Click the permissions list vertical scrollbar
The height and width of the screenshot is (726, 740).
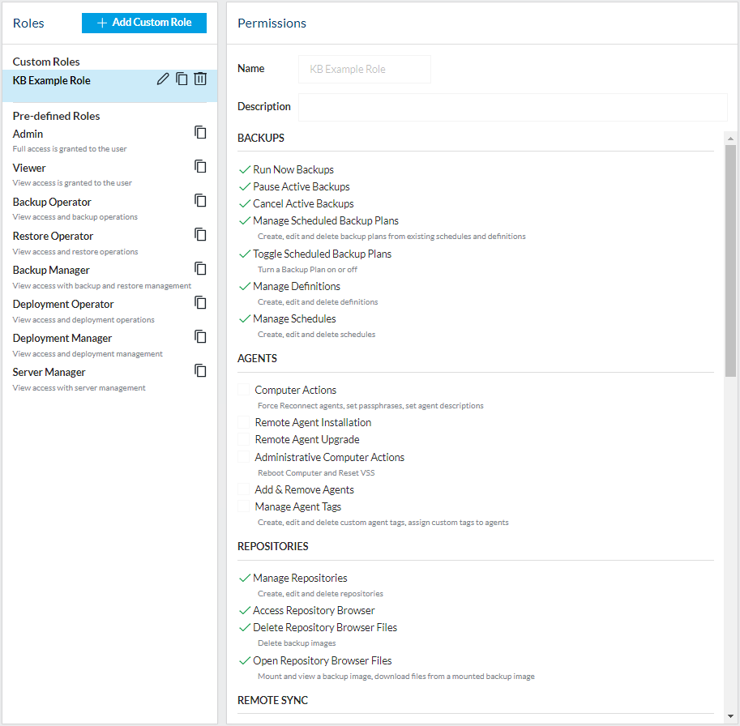tap(730, 259)
